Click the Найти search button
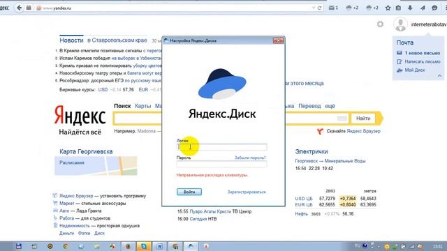447x251 pixels. pyautogui.click(x=363, y=119)
